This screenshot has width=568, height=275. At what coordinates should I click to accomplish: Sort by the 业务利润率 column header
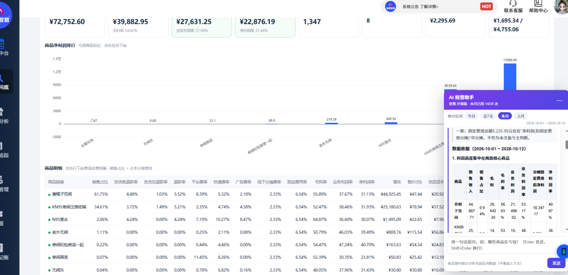[343, 182]
